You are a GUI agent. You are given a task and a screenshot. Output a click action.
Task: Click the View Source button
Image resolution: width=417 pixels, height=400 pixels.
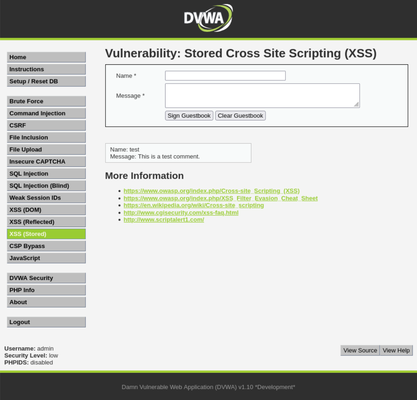click(360, 351)
